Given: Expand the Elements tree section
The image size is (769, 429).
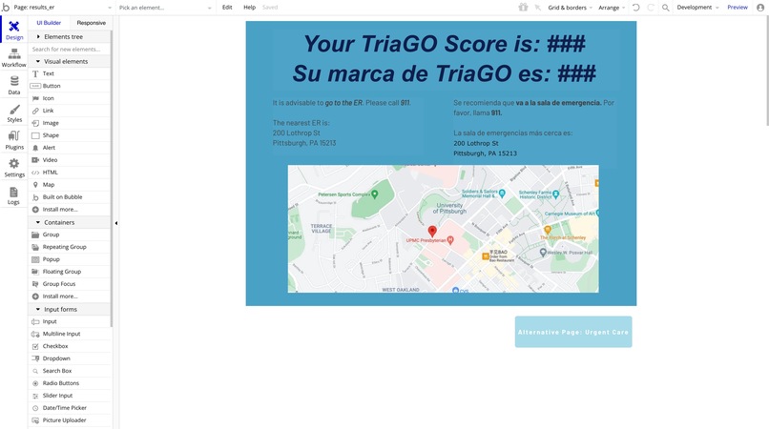Looking at the screenshot, I should 70,37.
